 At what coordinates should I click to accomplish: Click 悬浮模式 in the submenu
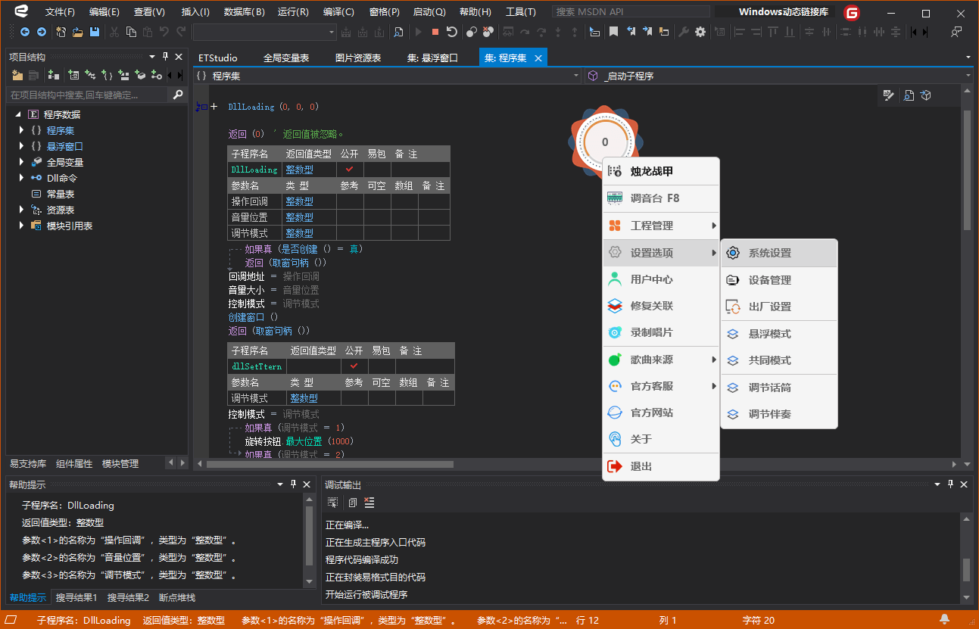[x=779, y=334]
